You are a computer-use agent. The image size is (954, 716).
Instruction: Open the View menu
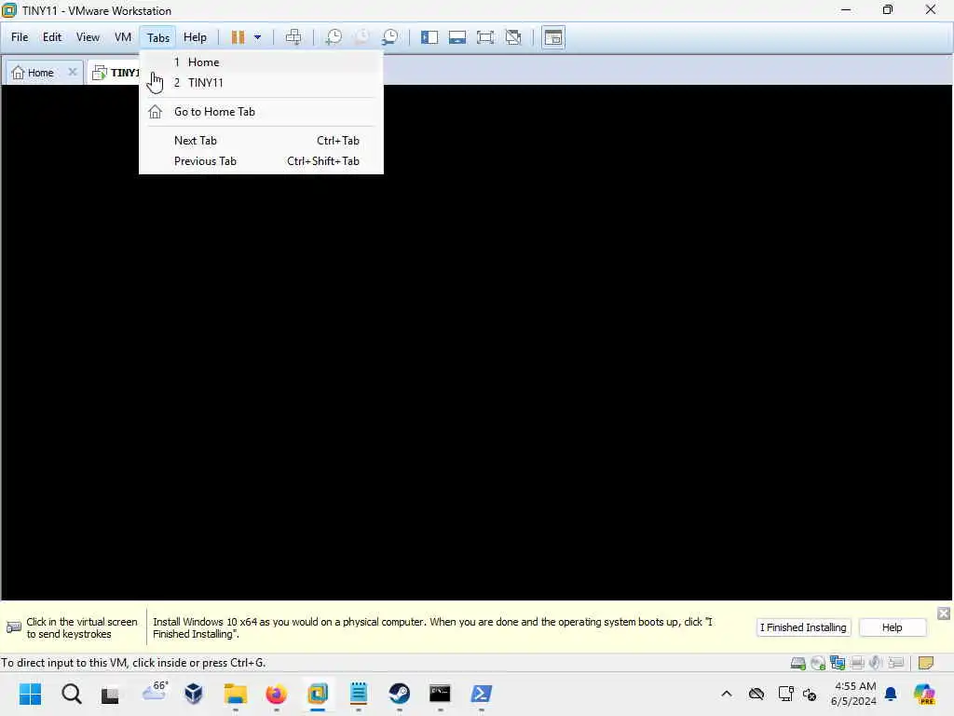88,37
